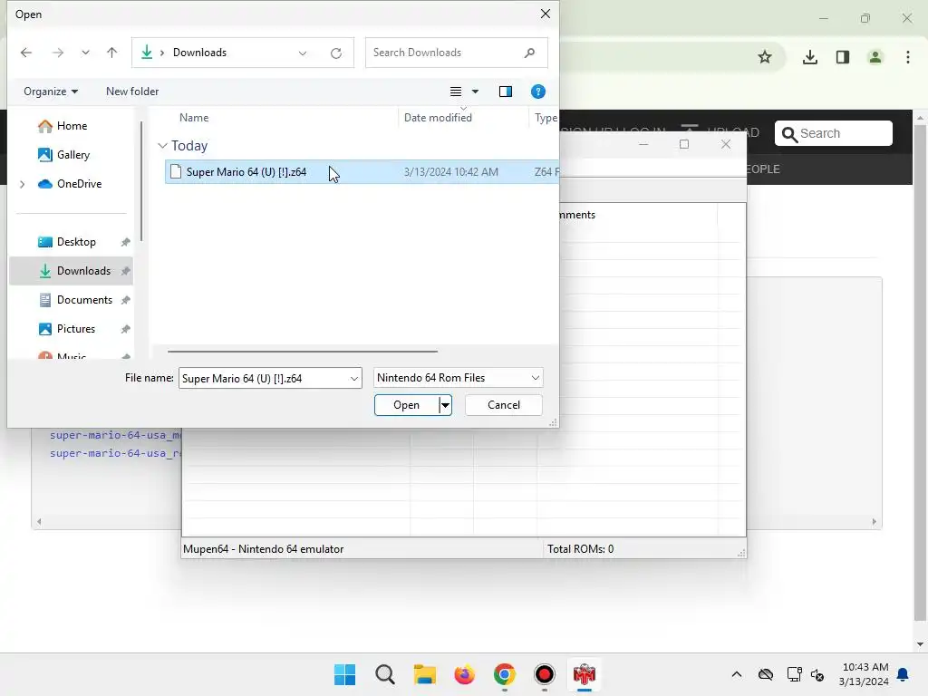Open taskbar Search
The height and width of the screenshot is (696, 928).
[384, 674]
